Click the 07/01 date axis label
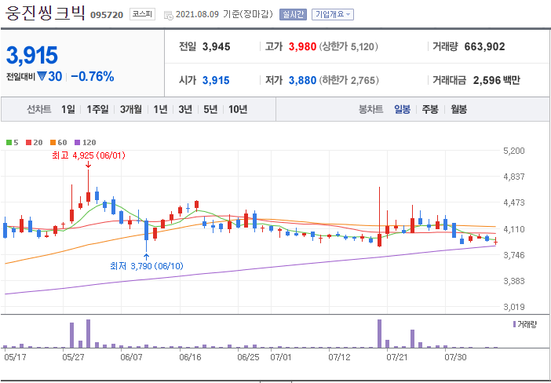Viewport: 551px width, 383px height. pyautogui.click(x=281, y=357)
